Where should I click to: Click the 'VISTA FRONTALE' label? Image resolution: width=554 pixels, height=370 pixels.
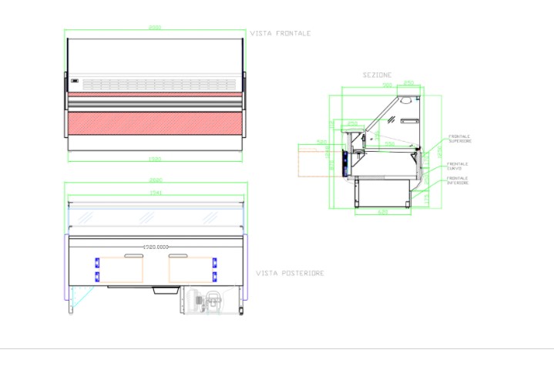280,34
